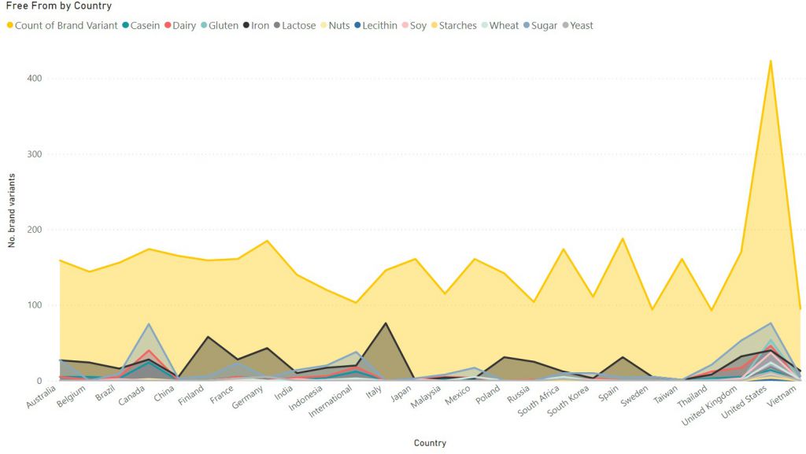This screenshot has height=454, width=806.
Task: Select the Spain category on the axis
Action: pos(608,393)
